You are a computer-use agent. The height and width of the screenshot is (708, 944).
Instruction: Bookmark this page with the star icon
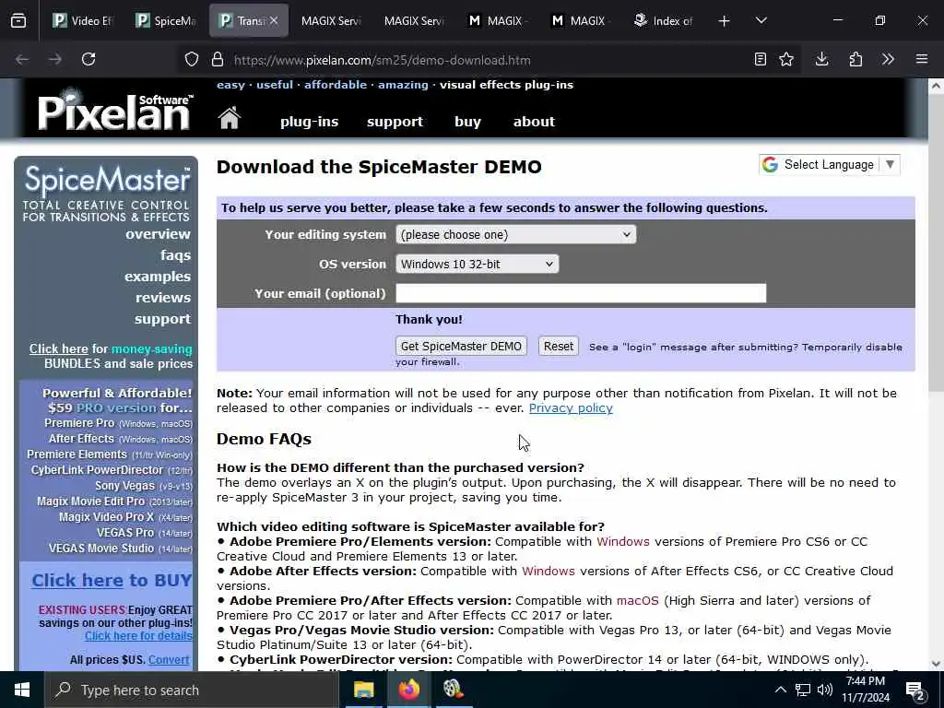(786, 59)
